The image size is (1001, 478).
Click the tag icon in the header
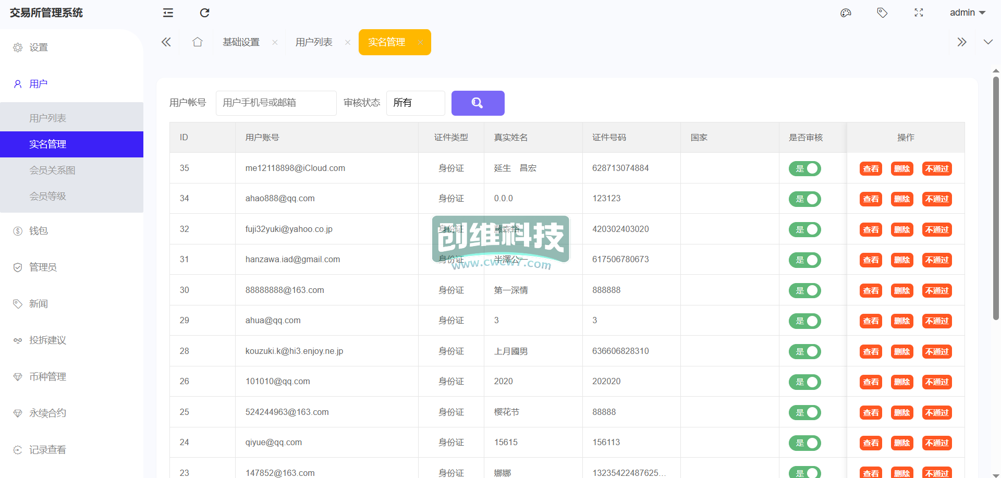point(882,13)
